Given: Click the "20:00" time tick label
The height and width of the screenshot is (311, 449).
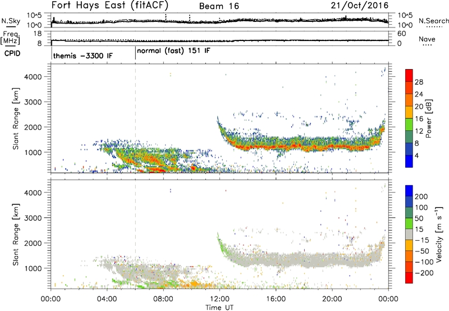Looking at the screenshot, I should pos(332,299).
